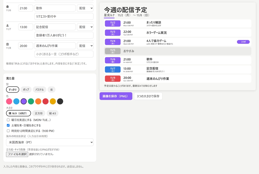Click the 11/2 (月) date badge

click(113, 24)
